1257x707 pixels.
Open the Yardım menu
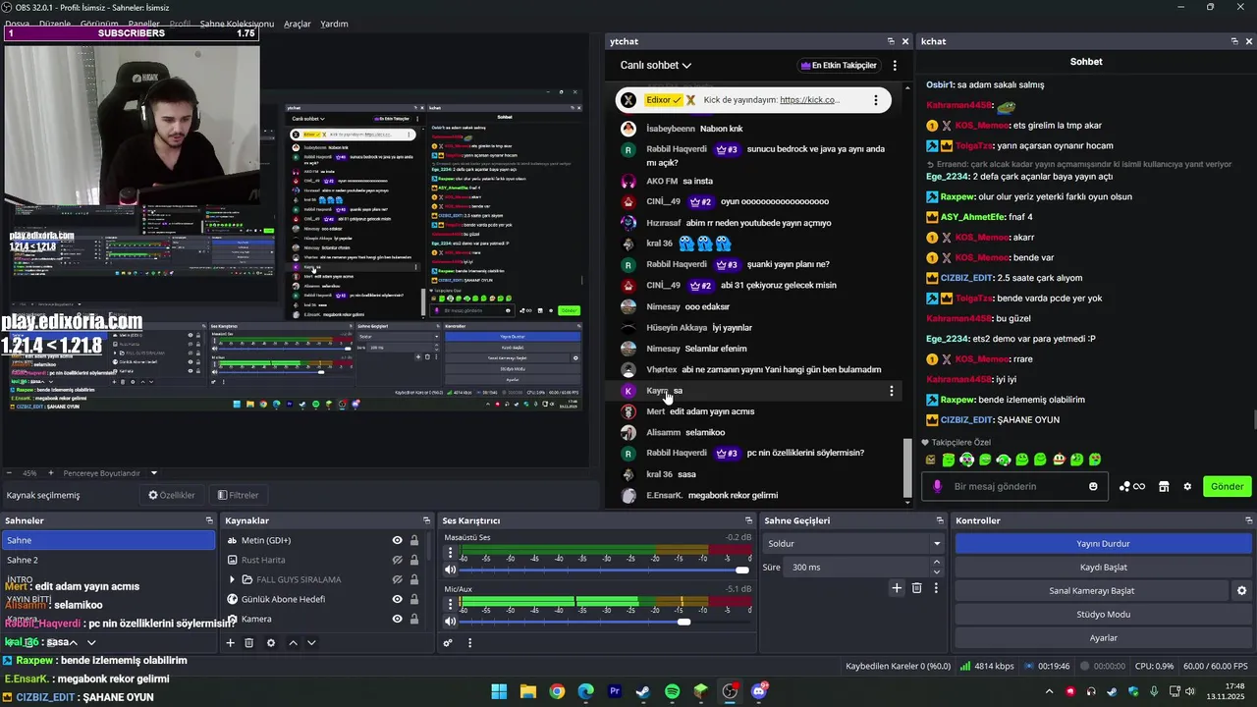tap(334, 24)
